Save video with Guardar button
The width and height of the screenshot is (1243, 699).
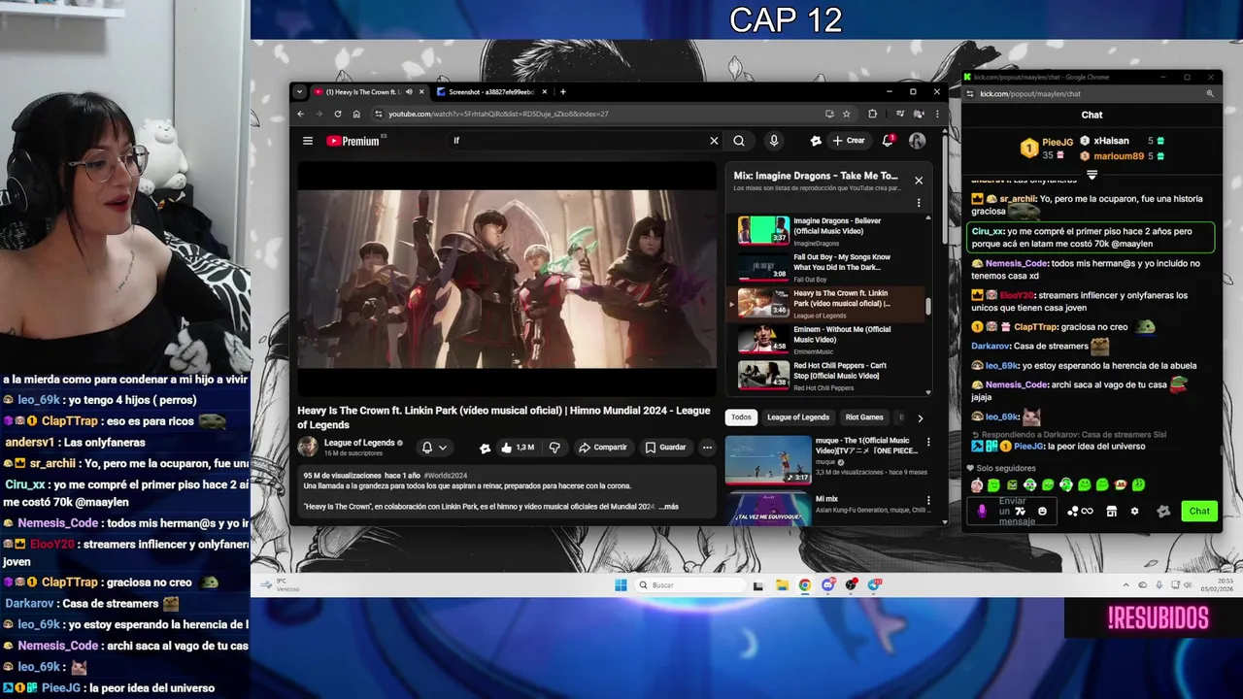click(665, 448)
